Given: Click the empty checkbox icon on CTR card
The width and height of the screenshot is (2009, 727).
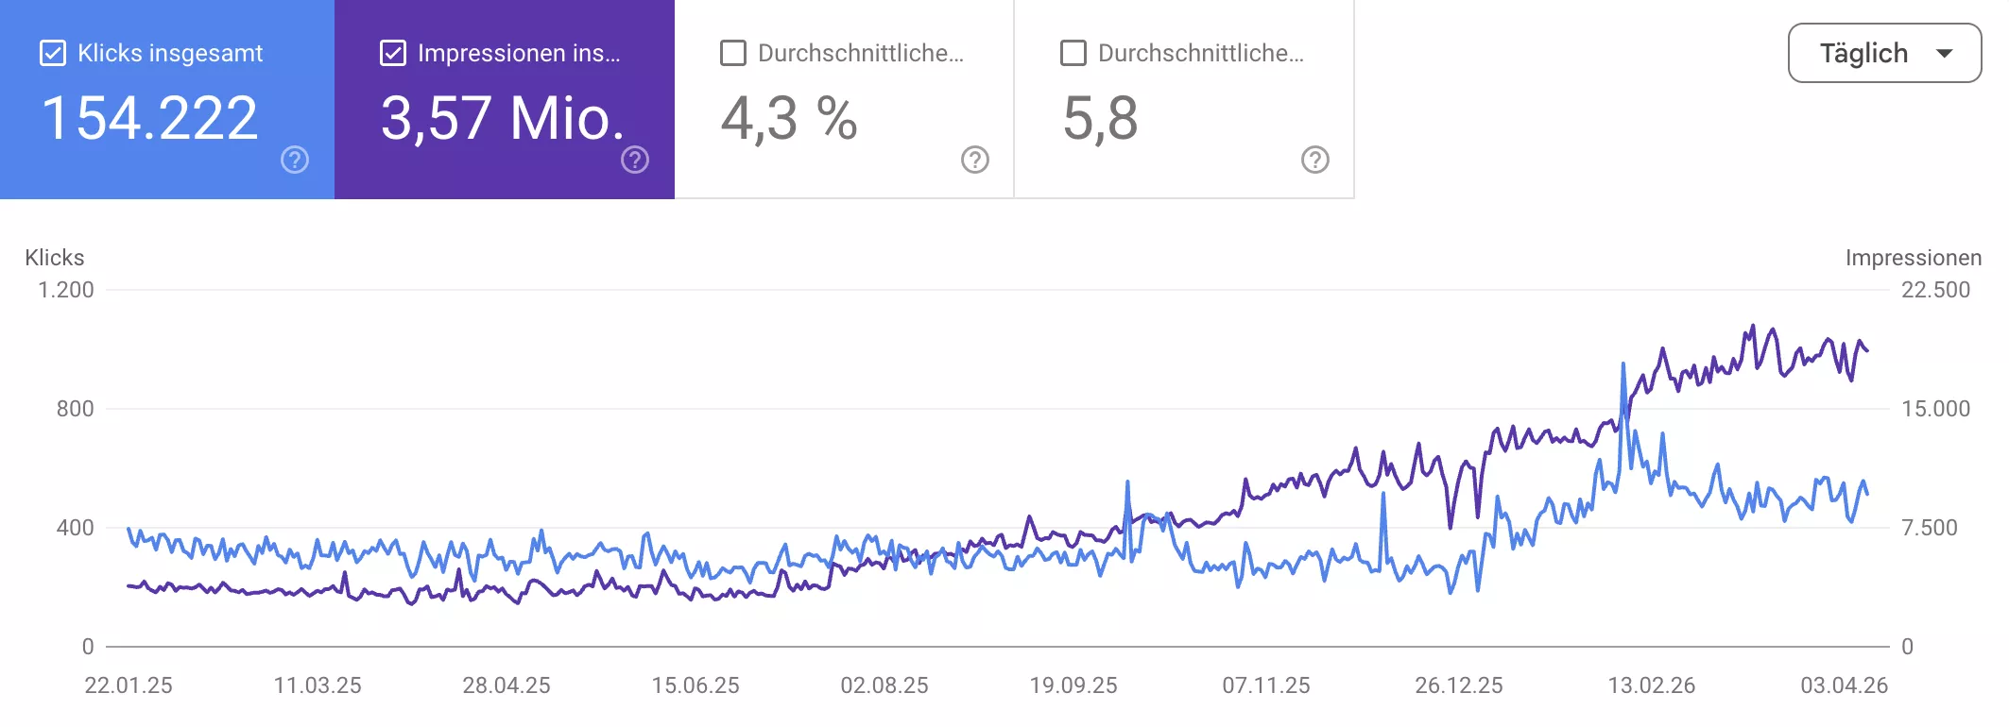Looking at the screenshot, I should point(731,54).
